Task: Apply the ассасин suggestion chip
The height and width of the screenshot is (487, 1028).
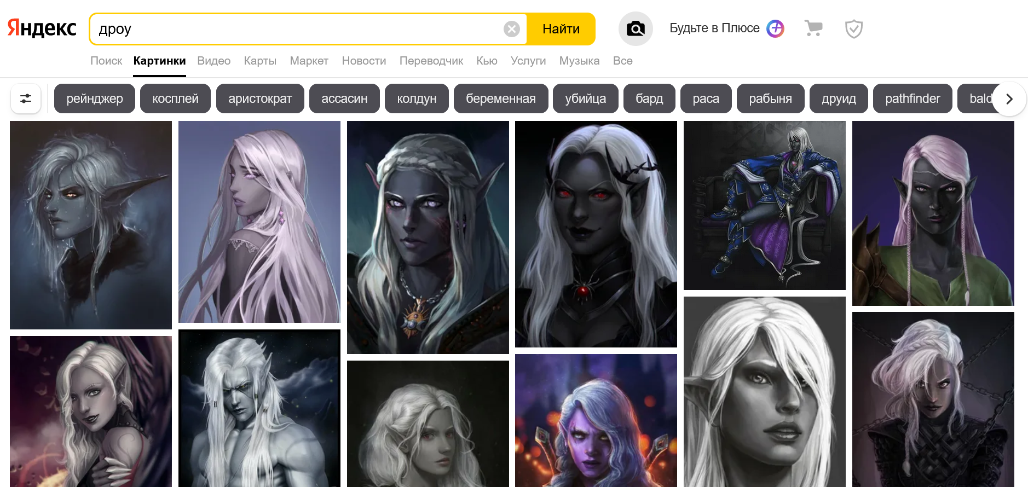Action: [344, 98]
